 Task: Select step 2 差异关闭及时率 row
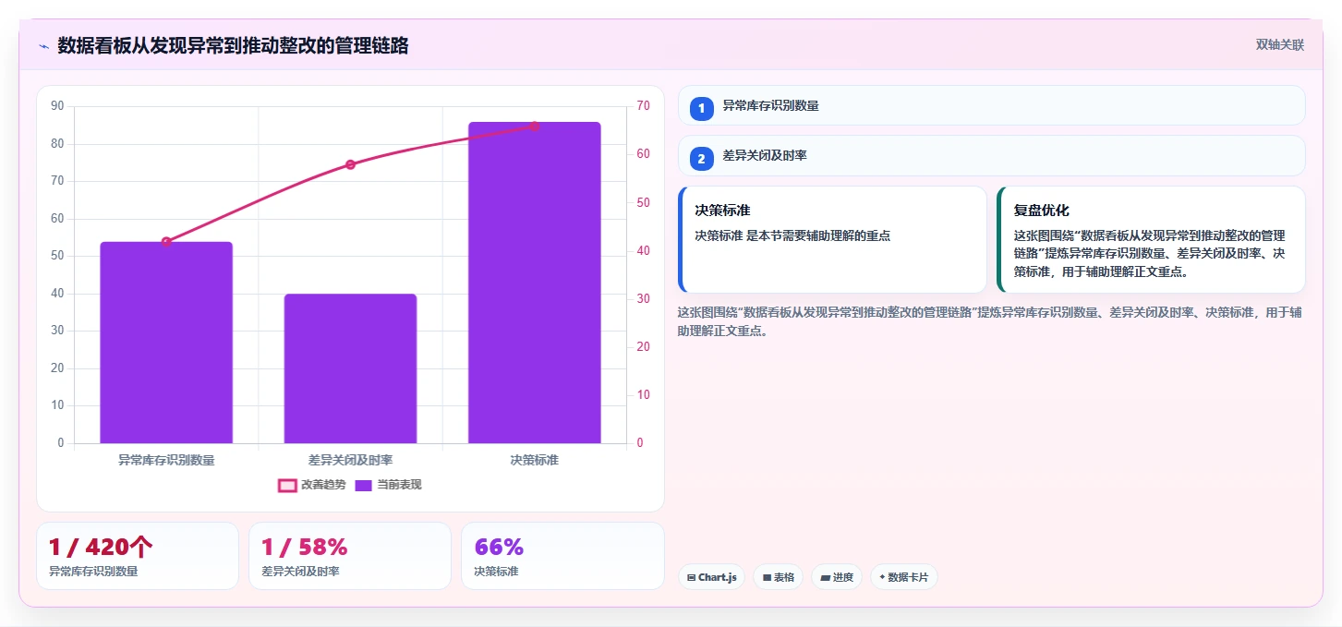click(x=991, y=156)
